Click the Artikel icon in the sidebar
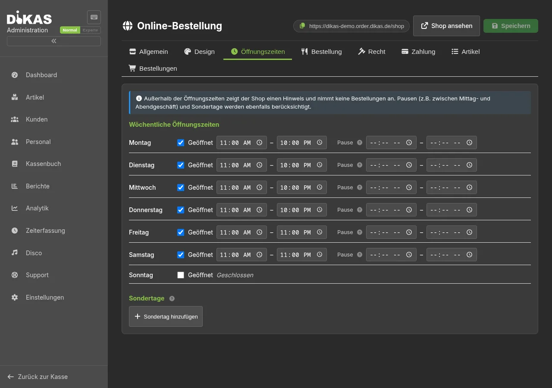This screenshot has height=388, width=552. tap(15, 97)
